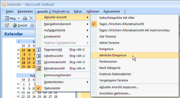The width and height of the screenshot is (180, 98).
Task: Go to previous month in mini calendar
Action: click(x=18, y=41)
